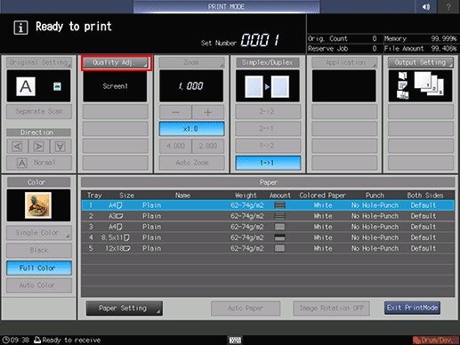Image resolution: width=460 pixels, height=345 pixels.
Task: Open the Quality Adj. menu
Action: 116,62
